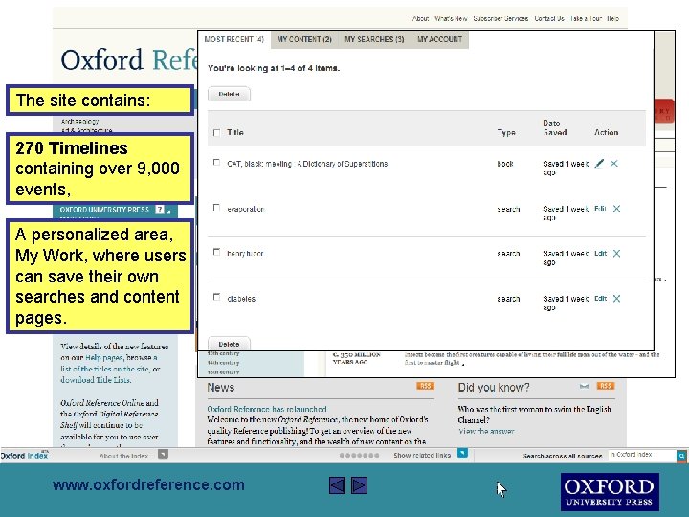689x517 pixels.
Task: Click Edit link for evaporation search
Action: click(600, 208)
